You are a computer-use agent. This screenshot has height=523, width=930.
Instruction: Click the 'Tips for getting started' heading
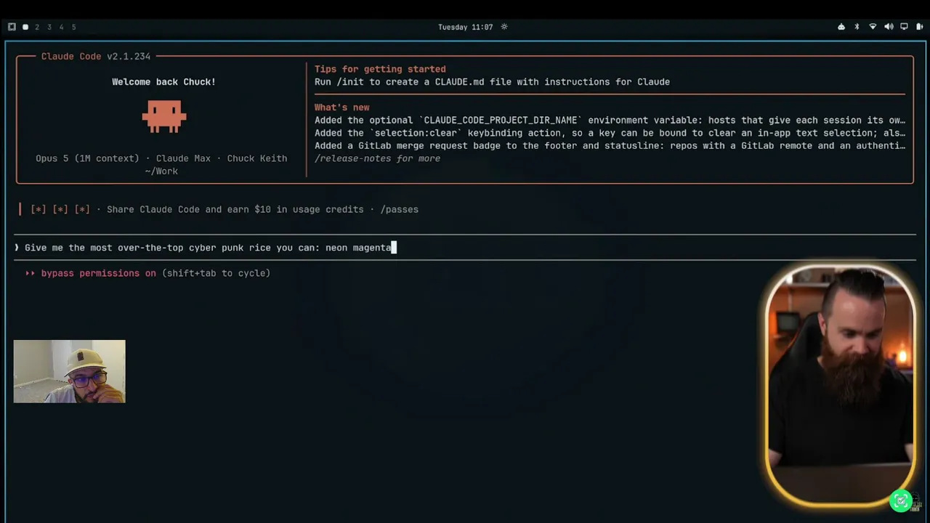[x=380, y=69]
